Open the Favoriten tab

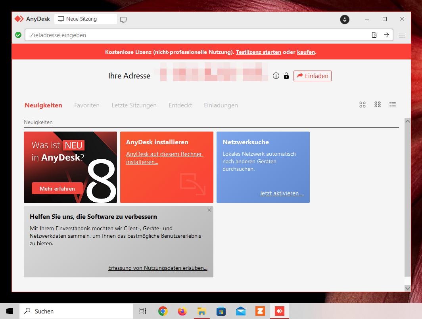(86, 105)
